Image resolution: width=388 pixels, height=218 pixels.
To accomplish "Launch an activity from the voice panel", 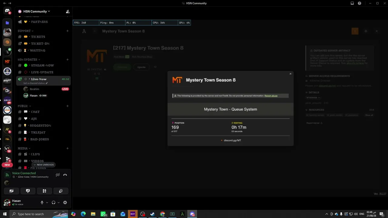I will click(x=44, y=191).
